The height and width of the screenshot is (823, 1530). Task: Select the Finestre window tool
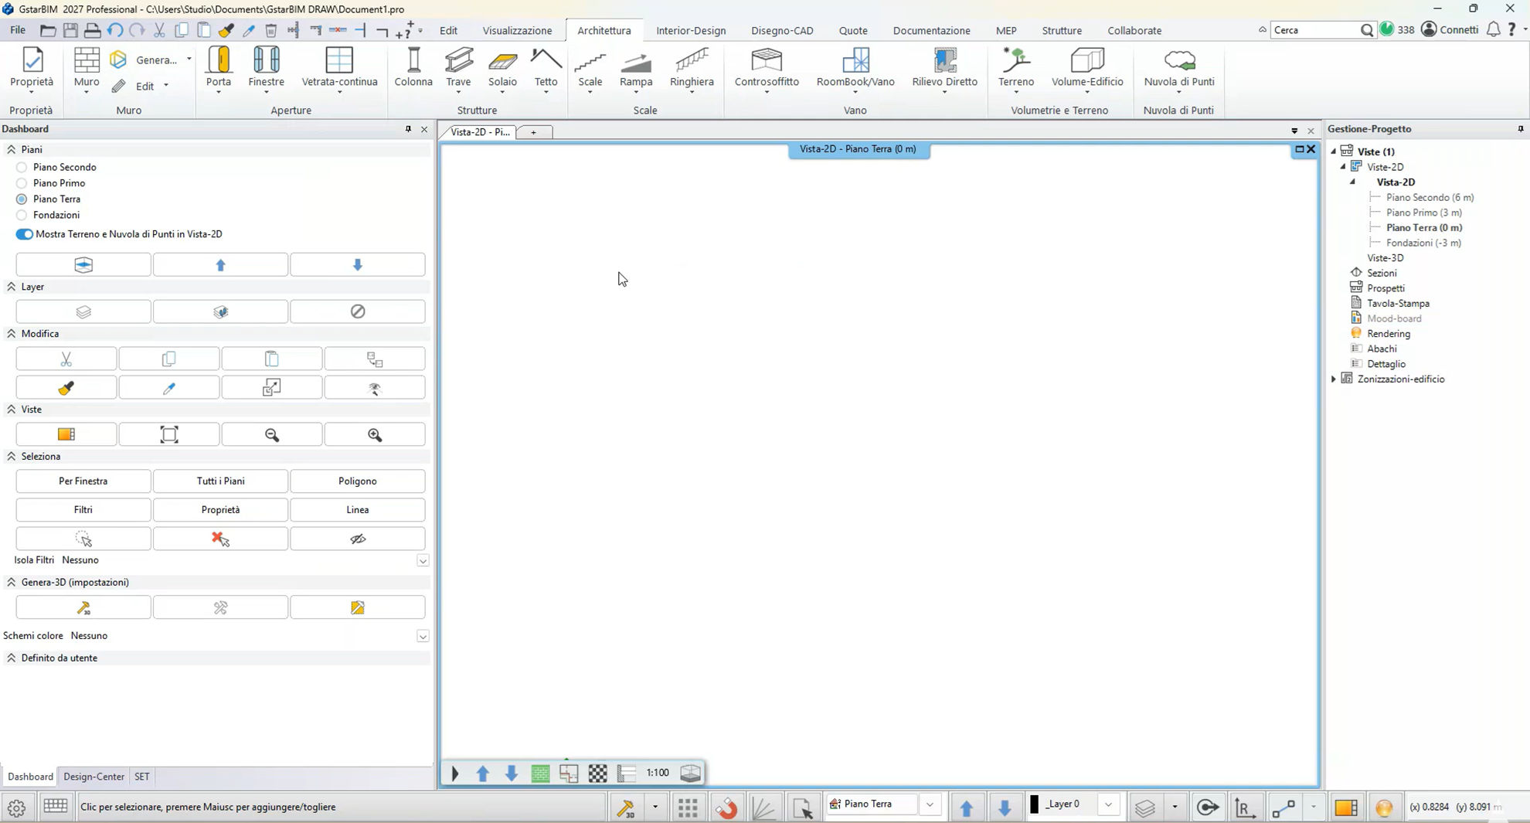(x=266, y=67)
